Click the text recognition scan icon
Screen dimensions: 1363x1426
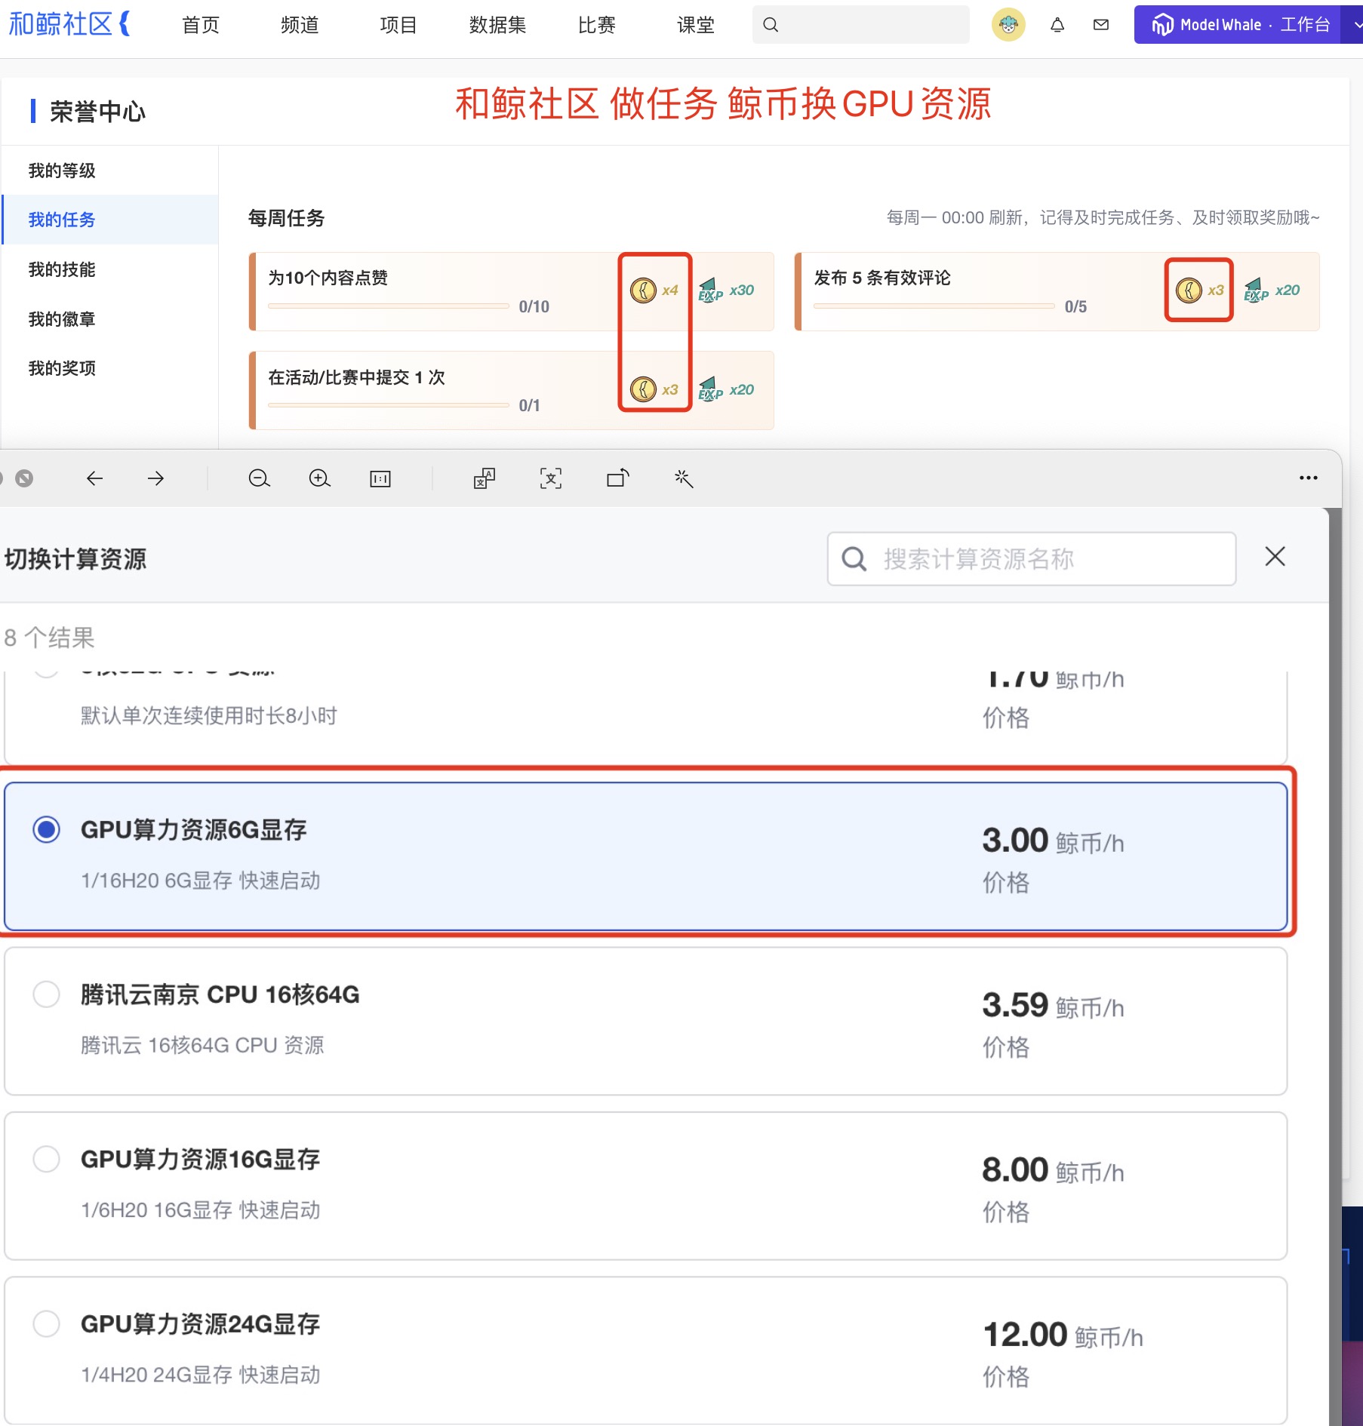point(551,478)
